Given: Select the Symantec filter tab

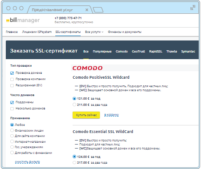Looking at the screenshot, I should 188,52.
